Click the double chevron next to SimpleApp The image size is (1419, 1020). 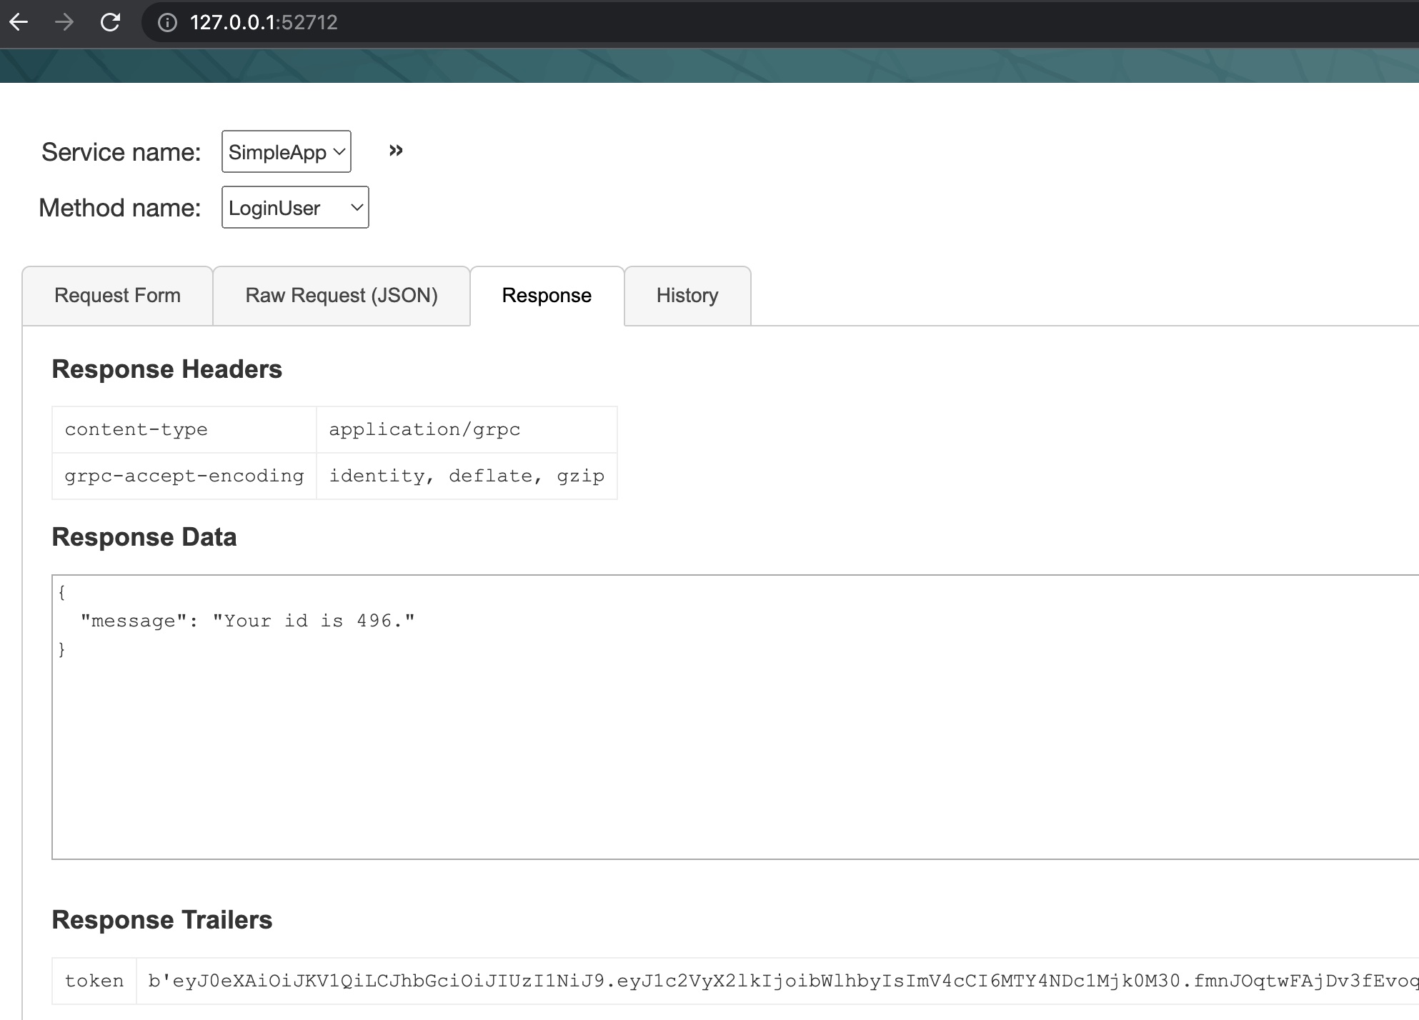point(396,151)
